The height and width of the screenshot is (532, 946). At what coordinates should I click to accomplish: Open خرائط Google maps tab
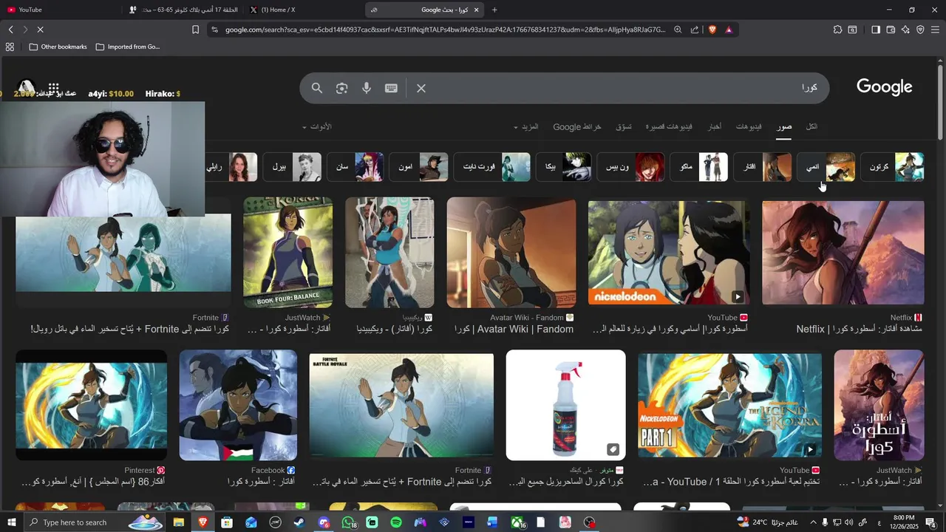point(577,126)
